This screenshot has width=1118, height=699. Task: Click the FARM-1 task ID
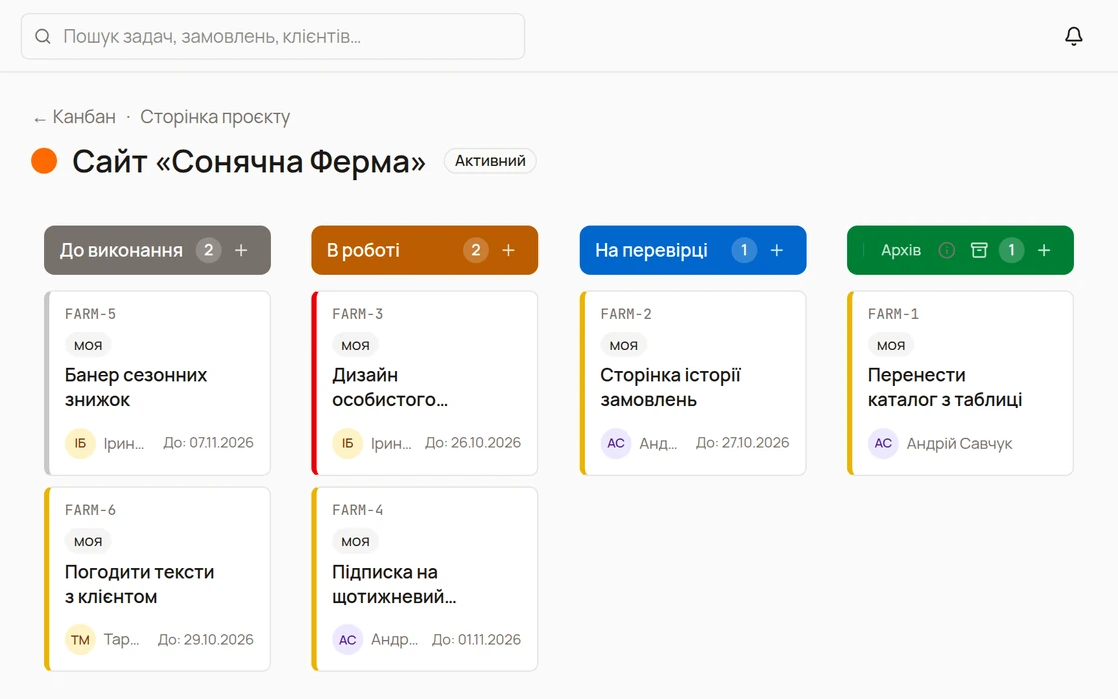tap(893, 314)
